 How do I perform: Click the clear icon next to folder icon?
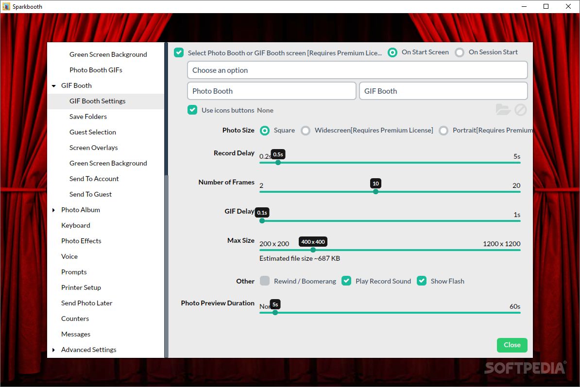tap(520, 110)
